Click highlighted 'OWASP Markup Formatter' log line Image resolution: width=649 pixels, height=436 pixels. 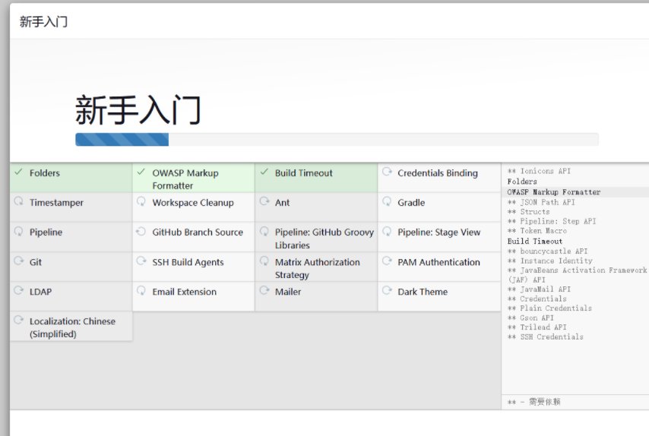(x=554, y=192)
